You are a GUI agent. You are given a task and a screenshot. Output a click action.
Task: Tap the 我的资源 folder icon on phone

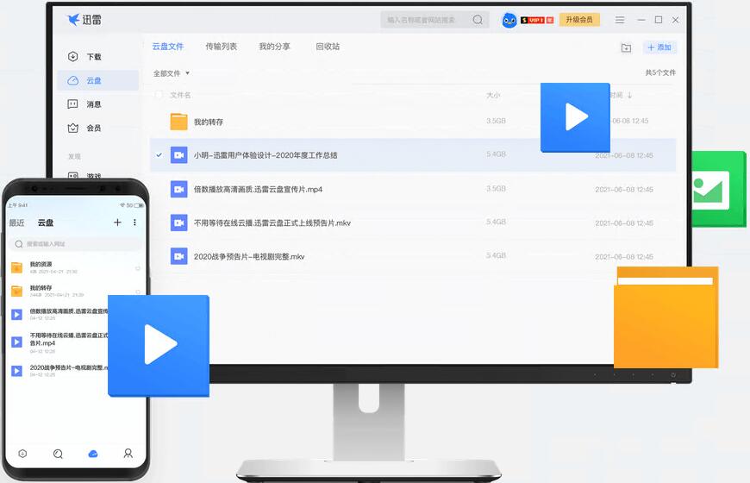[x=16, y=267]
